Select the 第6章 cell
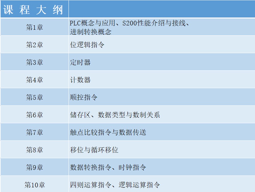 click(34, 115)
